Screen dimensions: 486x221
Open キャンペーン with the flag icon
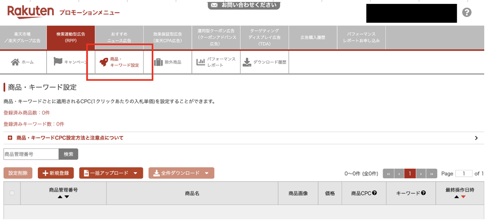click(x=71, y=62)
